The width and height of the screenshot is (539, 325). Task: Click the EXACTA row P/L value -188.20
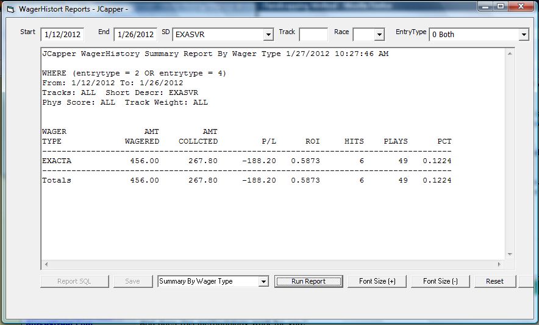pyautogui.click(x=259, y=161)
